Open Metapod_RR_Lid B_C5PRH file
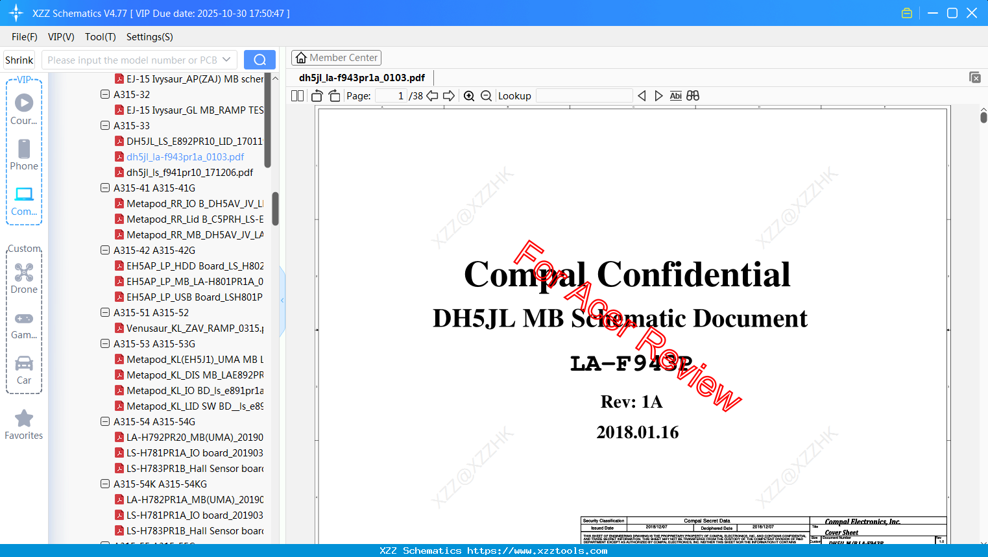988x557 pixels. tap(189, 219)
